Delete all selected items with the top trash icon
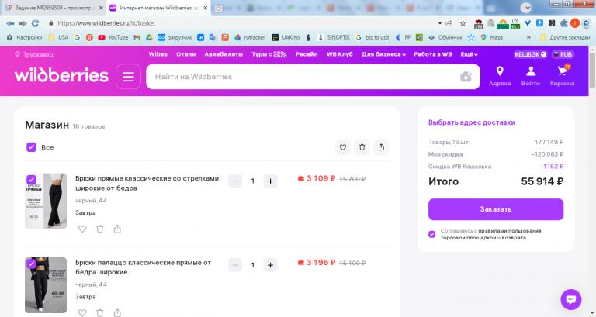The width and height of the screenshot is (596, 317). pos(362,147)
